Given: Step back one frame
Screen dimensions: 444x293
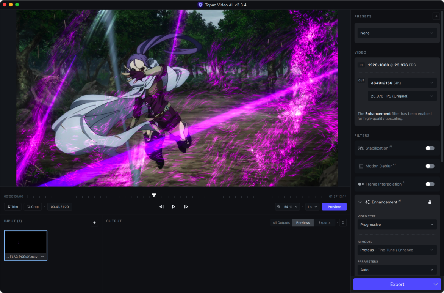Looking at the screenshot, I should click(161, 207).
